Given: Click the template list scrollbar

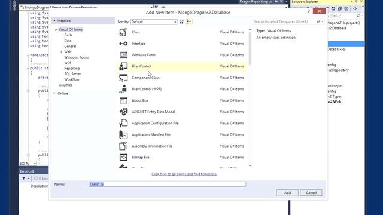Looking at the screenshot, I should coord(250,49).
